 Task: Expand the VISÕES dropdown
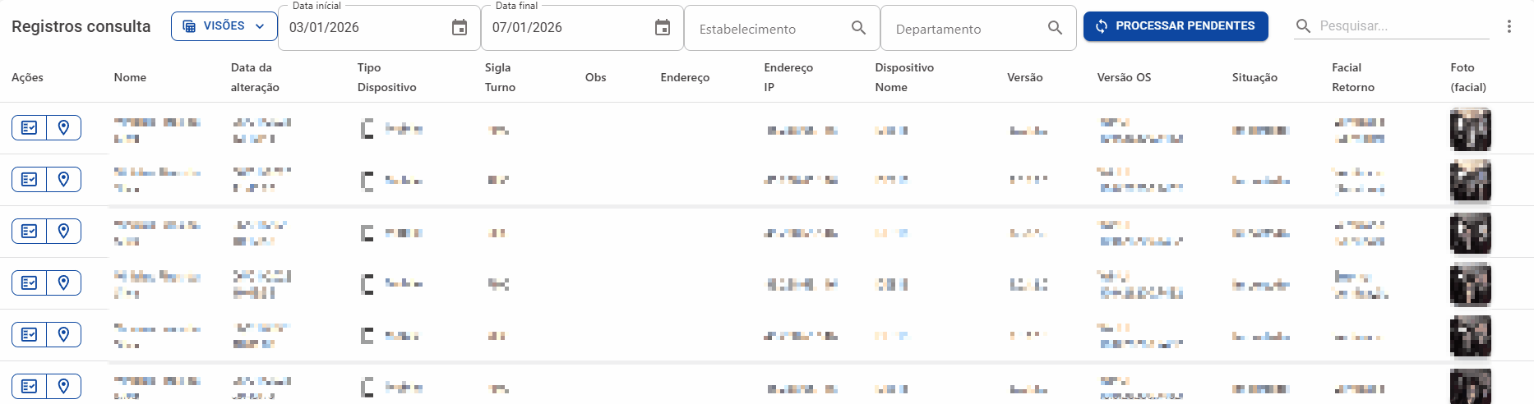click(224, 26)
